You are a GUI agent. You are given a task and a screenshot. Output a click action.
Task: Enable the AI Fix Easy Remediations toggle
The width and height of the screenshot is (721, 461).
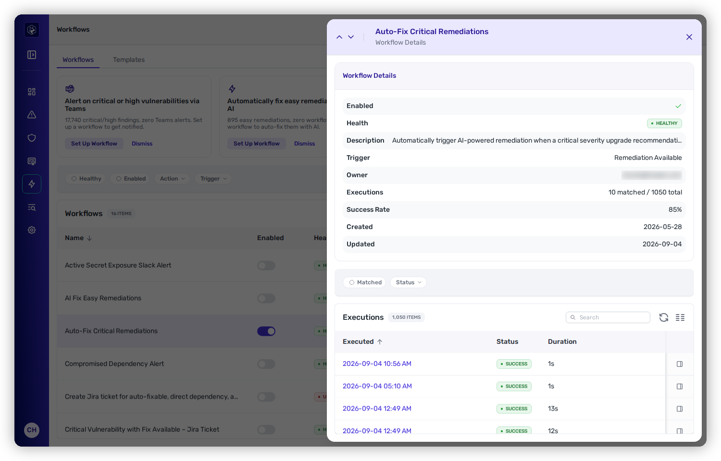click(x=266, y=298)
